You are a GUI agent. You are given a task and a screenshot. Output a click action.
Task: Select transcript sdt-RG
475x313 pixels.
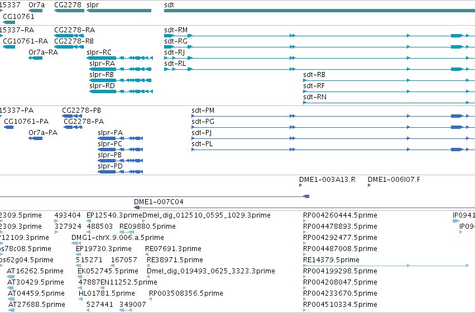319,47
